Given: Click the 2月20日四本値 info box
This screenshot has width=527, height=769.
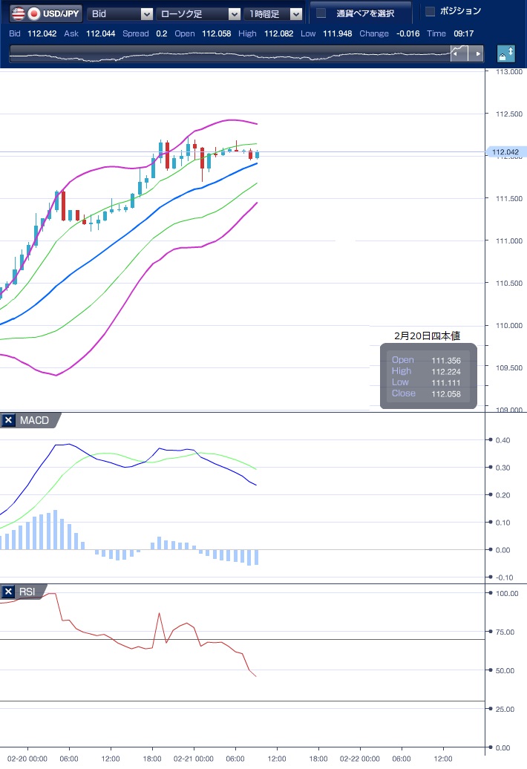Looking at the screenshot, I should click(426, 376).
